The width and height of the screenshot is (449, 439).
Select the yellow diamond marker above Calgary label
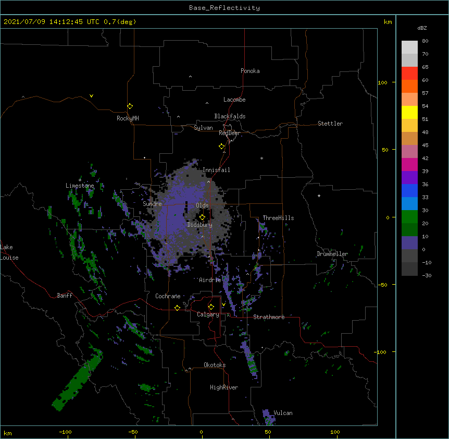(211, 307)
